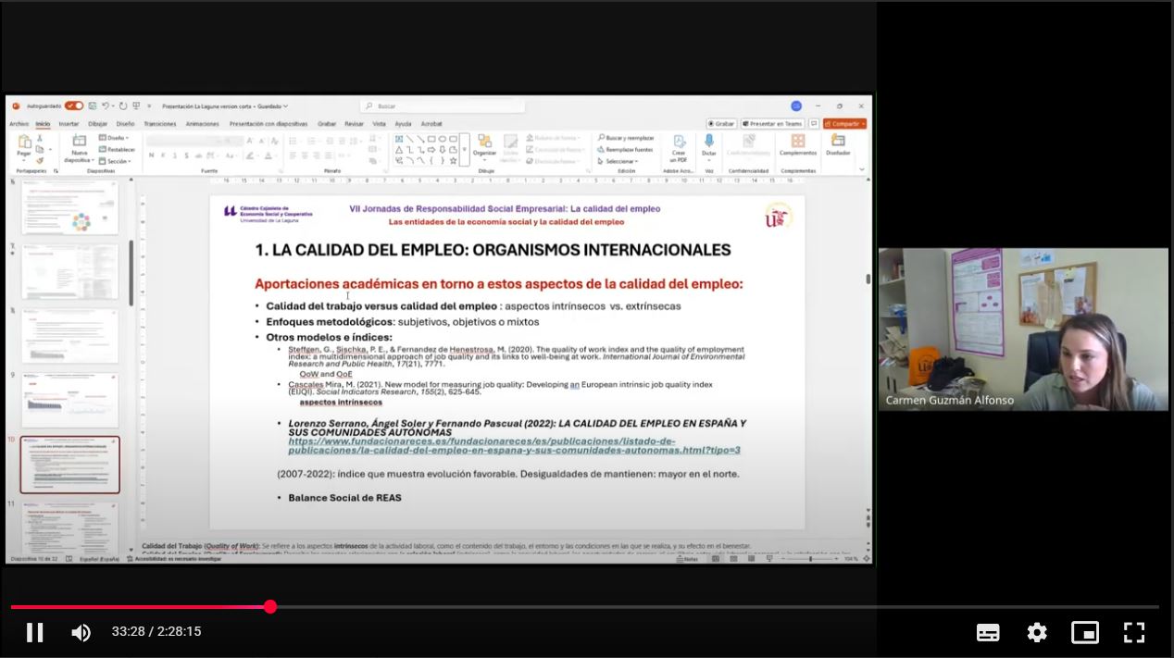Toggle video subtitles on
This screenshot has width=1174, height=658.
tap(988, 632)
